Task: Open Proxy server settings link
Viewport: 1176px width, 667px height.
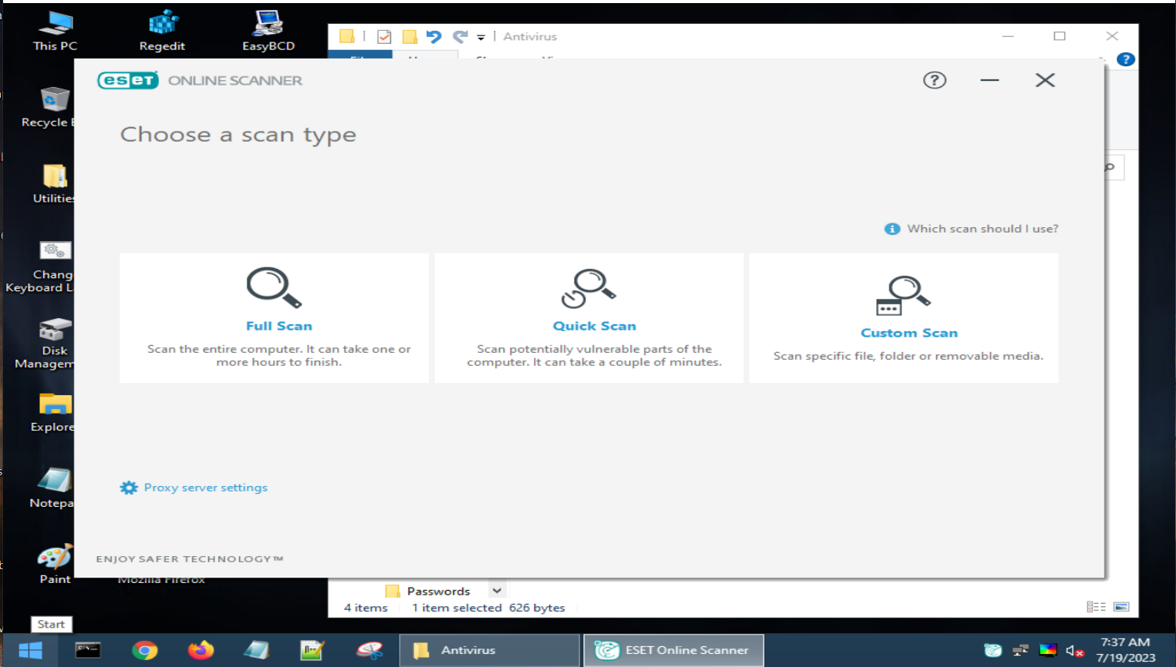Action: 206,488
